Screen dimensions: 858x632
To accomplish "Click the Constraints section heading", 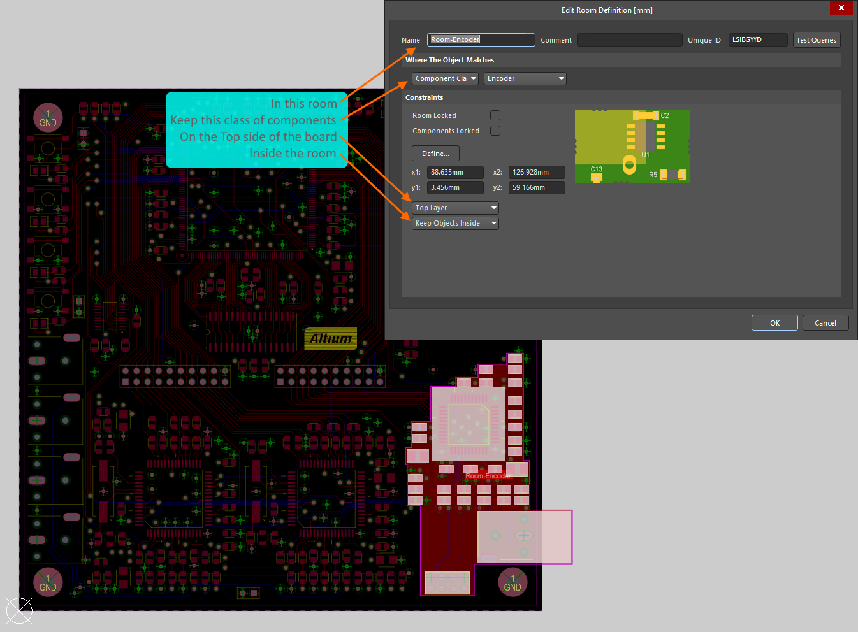I will (424, 97).
